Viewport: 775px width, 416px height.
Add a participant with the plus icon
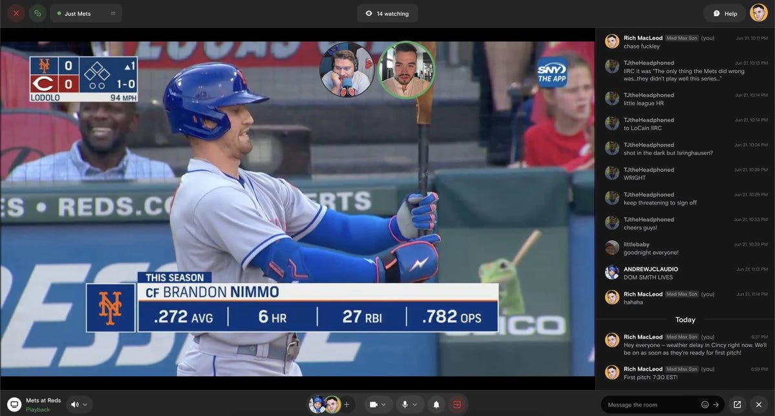(346, 404)
